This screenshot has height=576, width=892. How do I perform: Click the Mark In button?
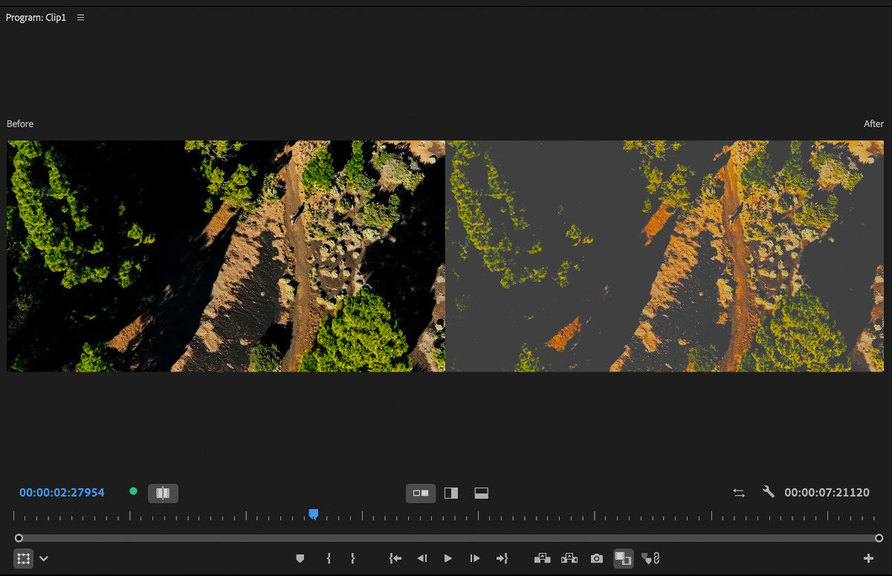(x=328, y=558)
